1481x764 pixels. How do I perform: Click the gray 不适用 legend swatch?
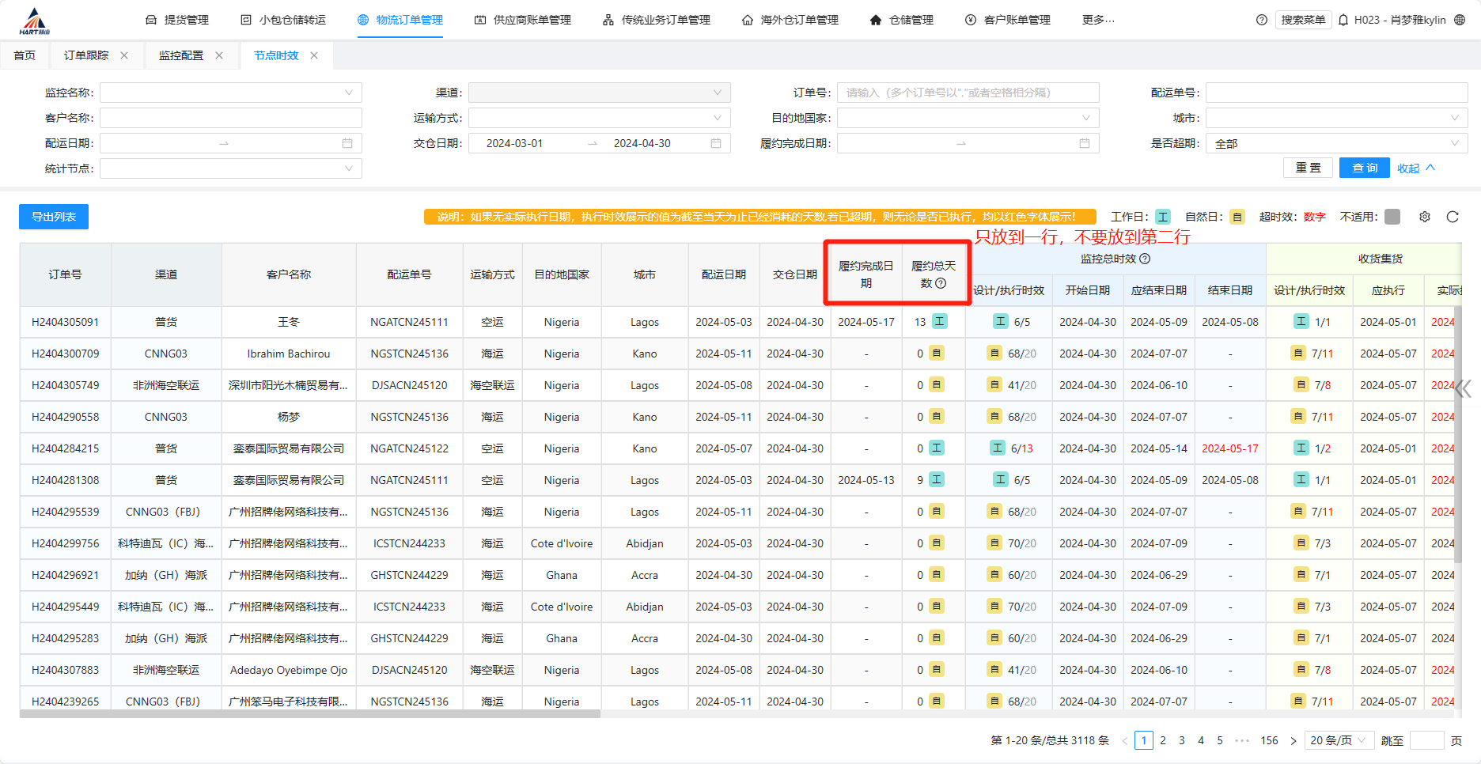1392,217
